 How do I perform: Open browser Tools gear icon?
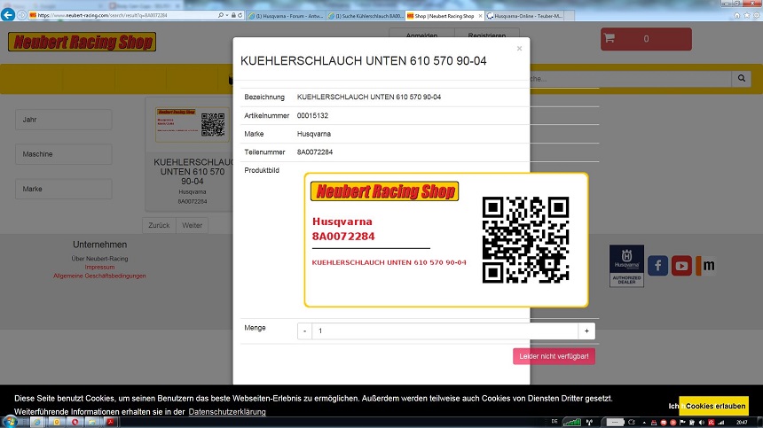click(x=756, y=16)
